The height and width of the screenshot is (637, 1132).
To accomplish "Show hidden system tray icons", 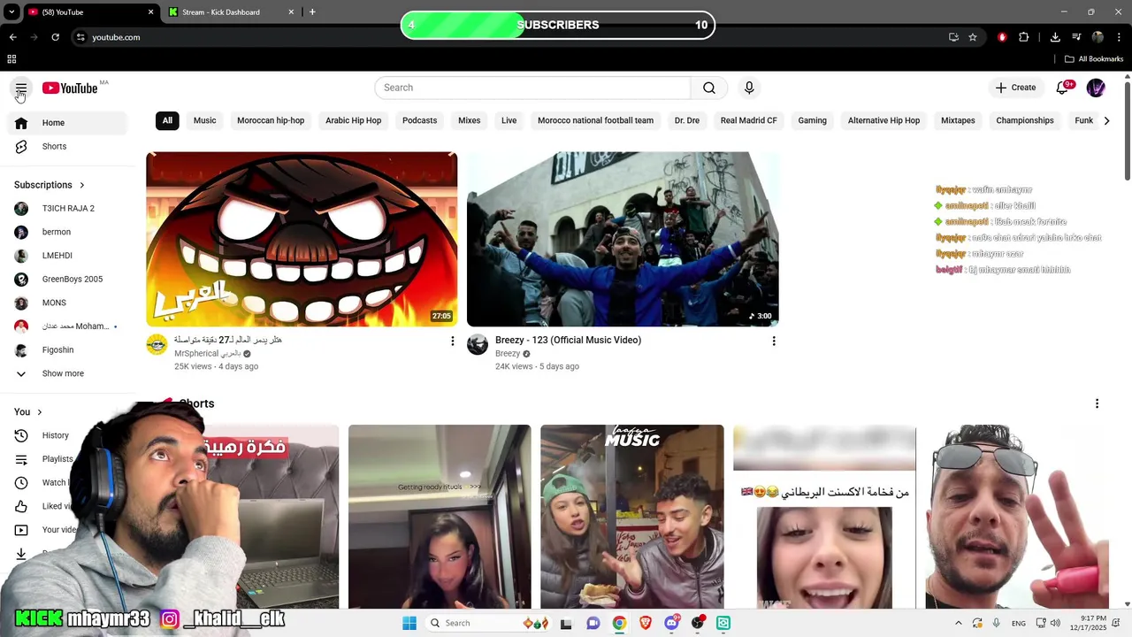I will (958, 623).
